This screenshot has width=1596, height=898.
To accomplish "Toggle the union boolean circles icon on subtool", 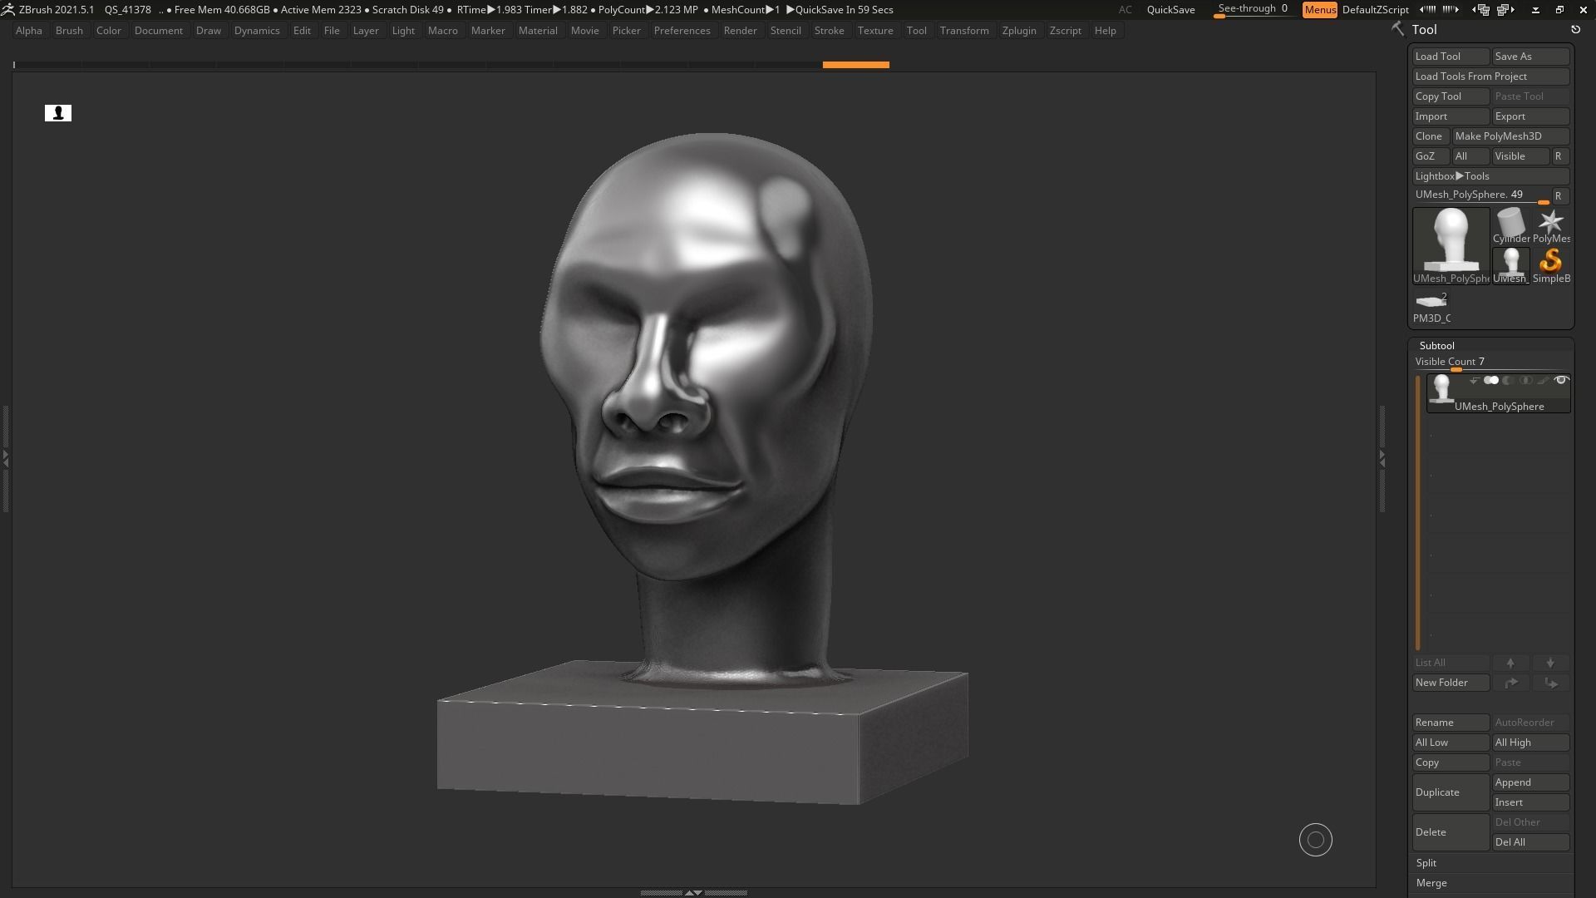I will click(1491, 381).
